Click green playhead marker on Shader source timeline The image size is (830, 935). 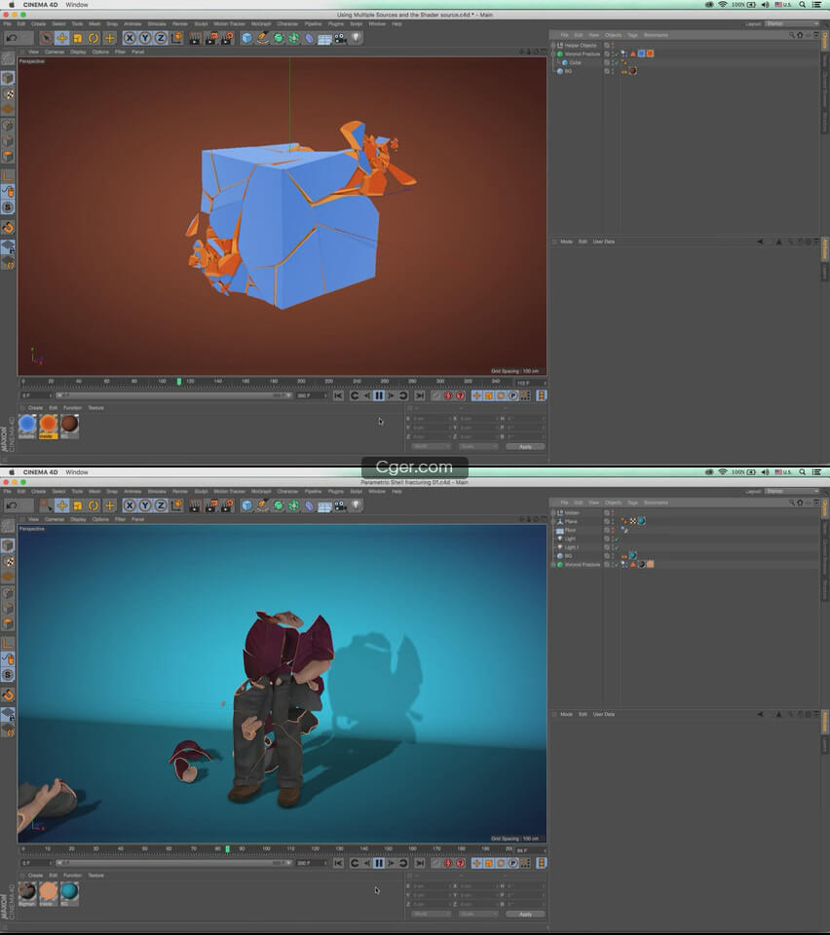[x=179, y=382]
